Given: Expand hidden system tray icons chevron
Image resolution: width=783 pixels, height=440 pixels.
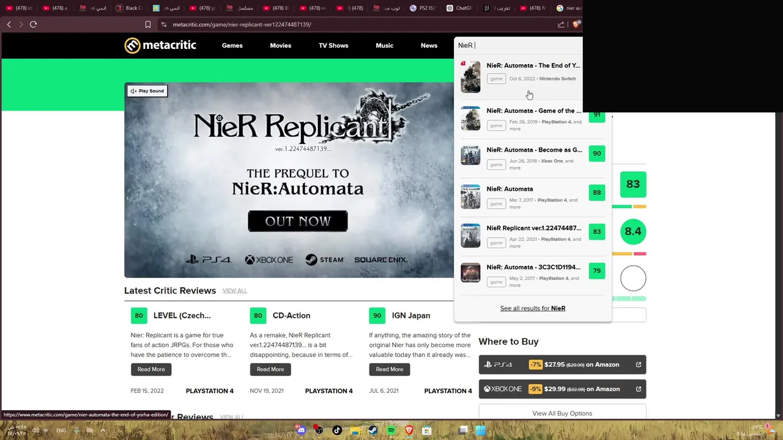Looking at the screenshot, I should pyautogui.click(x=102, y=430).
